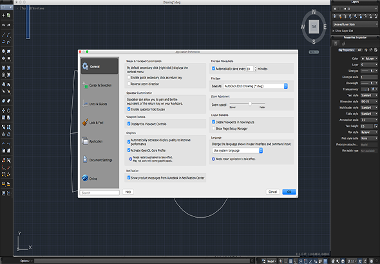The height and width of the screenshot is (264, 380).
Task: Click OK to apply preferences
Action: (x=289, y=191)
